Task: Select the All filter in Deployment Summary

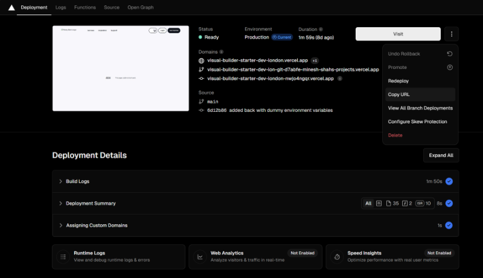Action: tap(368, 204)
